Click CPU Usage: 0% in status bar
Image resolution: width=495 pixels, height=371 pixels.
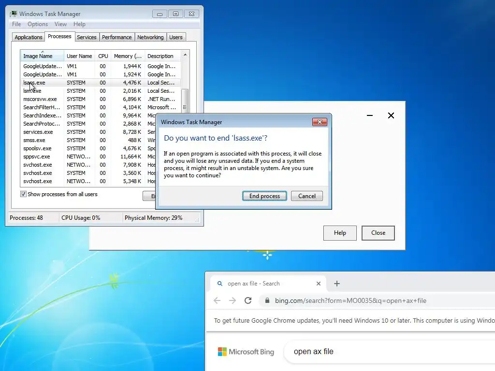point(81,218)
